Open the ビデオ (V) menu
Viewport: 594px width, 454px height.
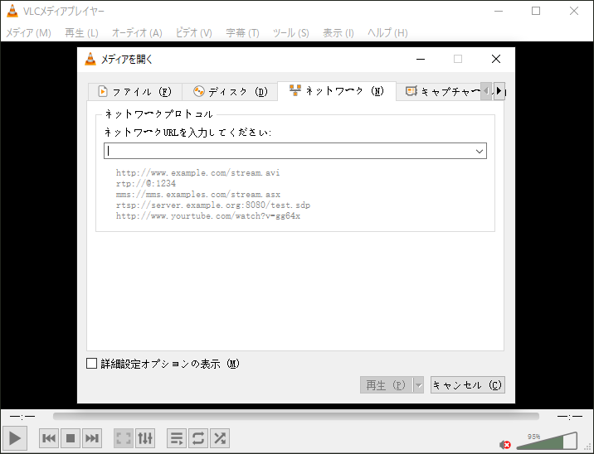tap(193, 33)
